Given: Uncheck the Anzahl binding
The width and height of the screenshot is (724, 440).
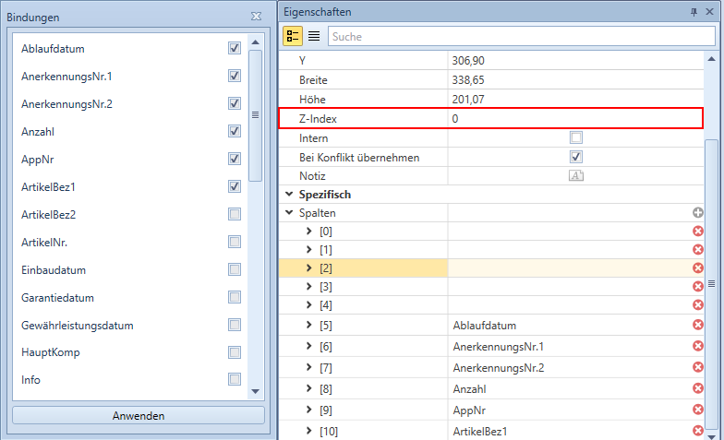Looking at the screenshot, I should click(235, 131).
